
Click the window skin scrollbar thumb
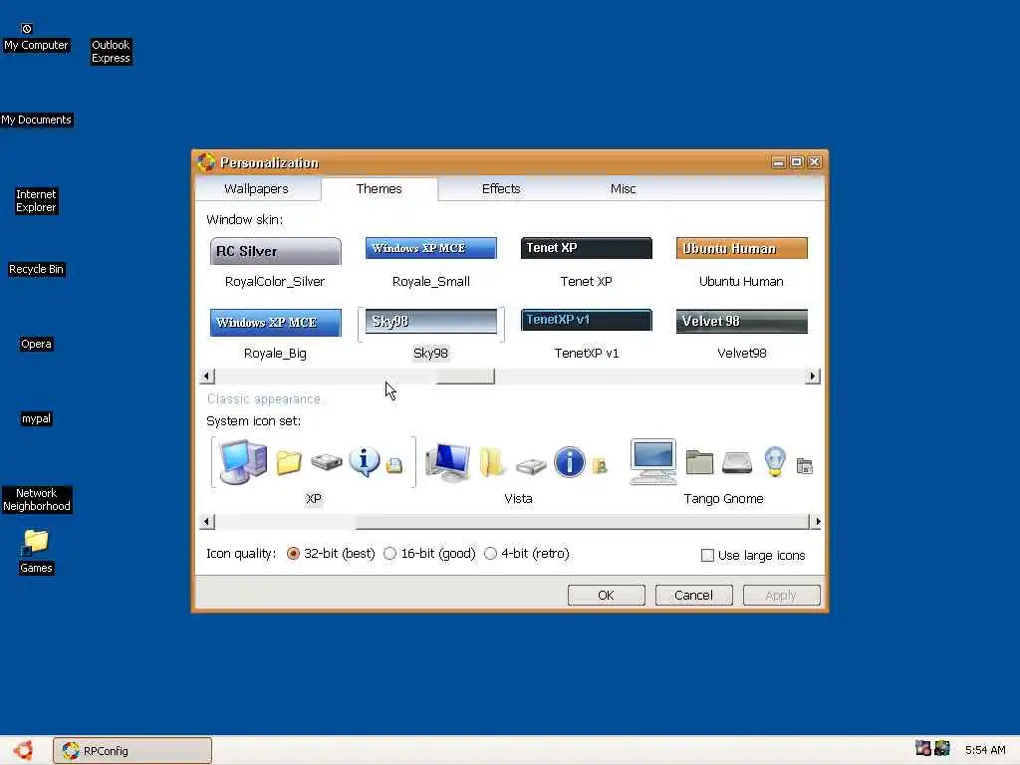tap(466, 376)
